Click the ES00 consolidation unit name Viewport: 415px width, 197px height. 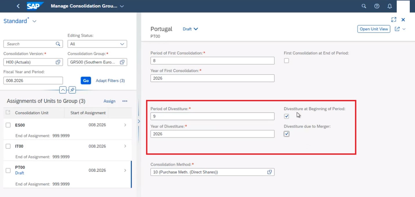click(20, 125)
